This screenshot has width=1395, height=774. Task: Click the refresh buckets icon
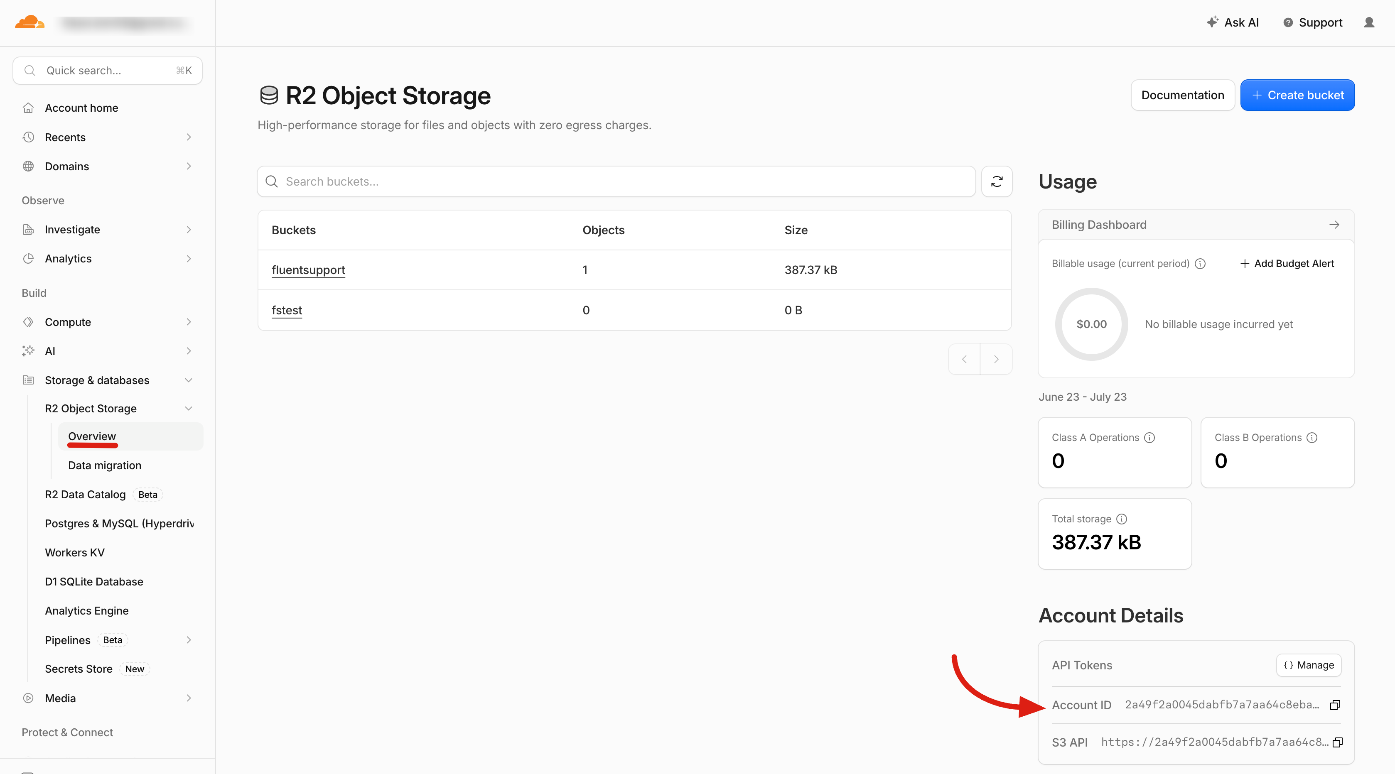click(x=997, y=181)
